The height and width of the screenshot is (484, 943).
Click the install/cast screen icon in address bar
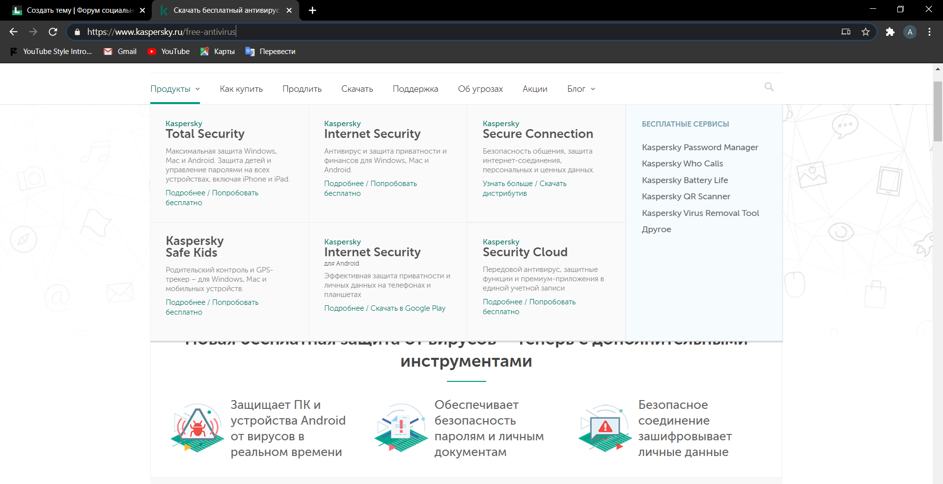[846, 32]
